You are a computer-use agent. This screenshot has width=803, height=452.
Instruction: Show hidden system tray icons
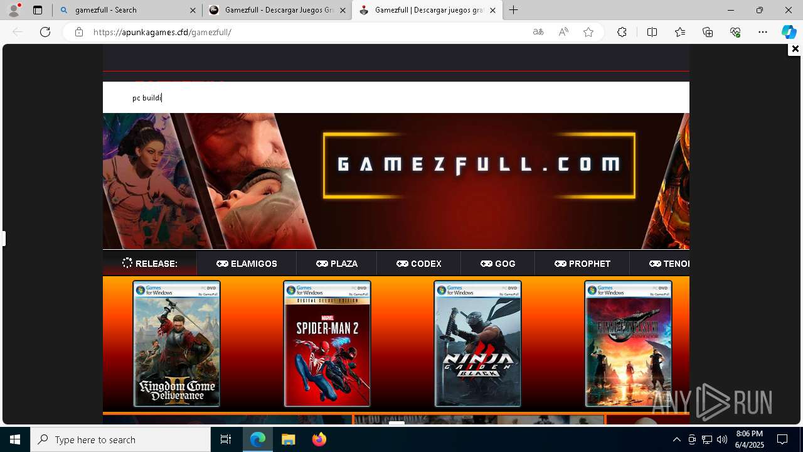click(676, 439)
